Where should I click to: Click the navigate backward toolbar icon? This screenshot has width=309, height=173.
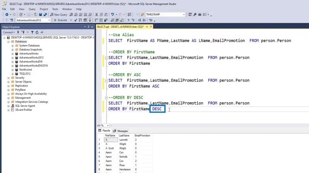7,15
